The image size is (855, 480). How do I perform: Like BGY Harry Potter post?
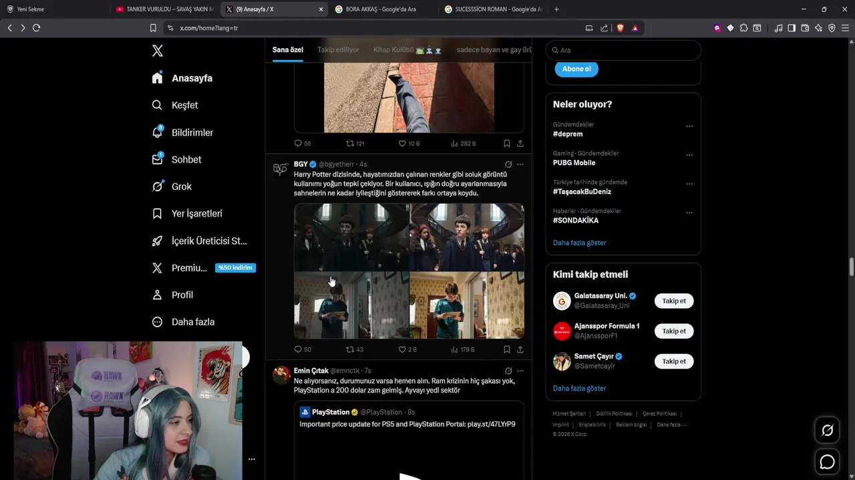coord(402,349)
